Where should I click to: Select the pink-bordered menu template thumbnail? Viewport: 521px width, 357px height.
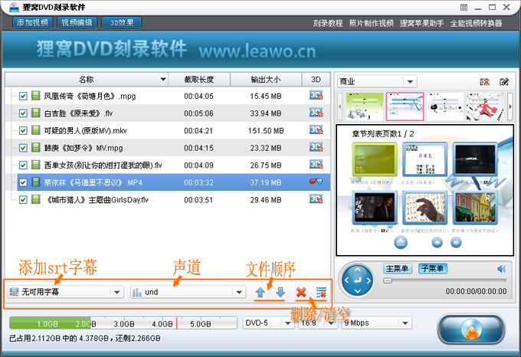tap(405, 106)
